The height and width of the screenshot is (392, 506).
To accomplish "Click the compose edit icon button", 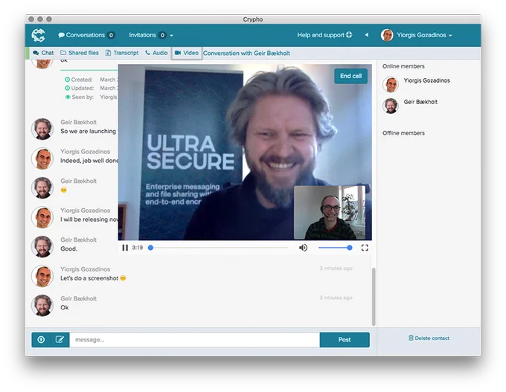I will 60,340.
